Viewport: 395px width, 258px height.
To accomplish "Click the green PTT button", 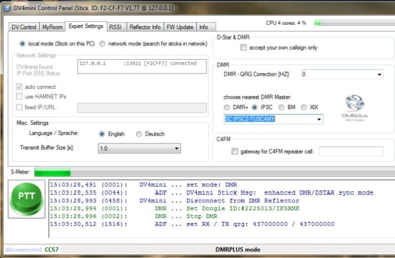I will click(26, 199).
